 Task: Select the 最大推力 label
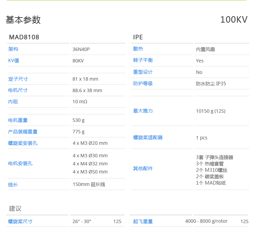143,111
